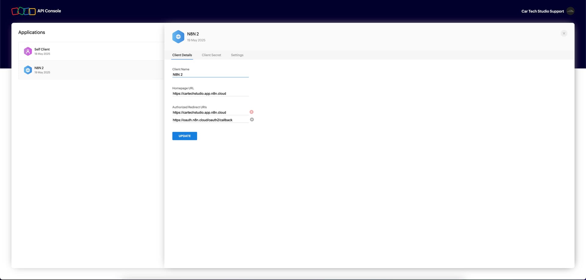Focus the oauth2 callback redirect URI field

click(x=211, y=120)
